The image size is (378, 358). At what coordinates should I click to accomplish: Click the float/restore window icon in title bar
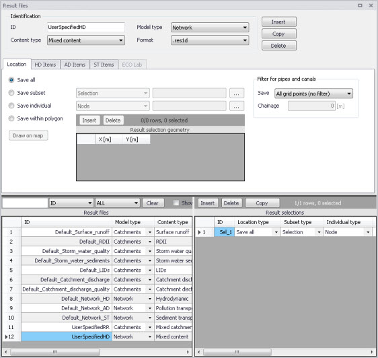[x=360, y=5]
